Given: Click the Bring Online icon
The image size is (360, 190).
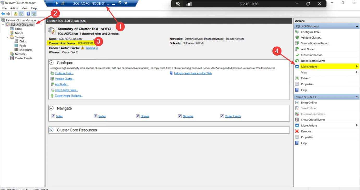Looking at the screenshot, I should (x=297, y=103).
